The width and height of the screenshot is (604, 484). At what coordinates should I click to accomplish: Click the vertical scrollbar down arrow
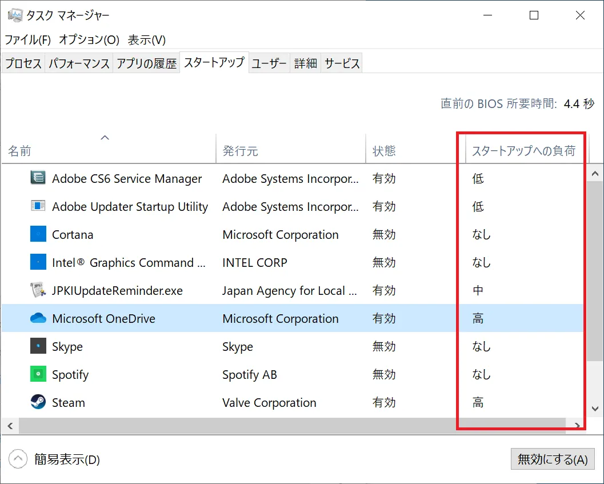tap(595, 409)
